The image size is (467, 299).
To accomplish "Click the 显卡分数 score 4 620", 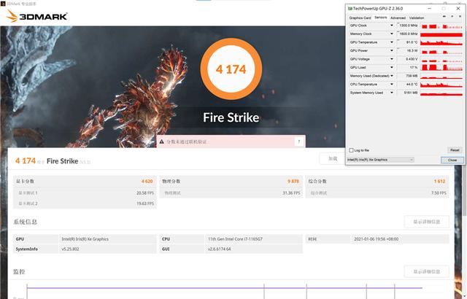I will point(147,181).
